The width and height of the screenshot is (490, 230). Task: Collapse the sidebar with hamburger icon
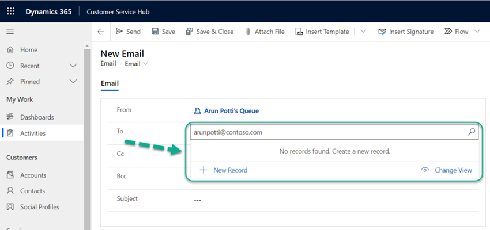click(x=10, y=32)
